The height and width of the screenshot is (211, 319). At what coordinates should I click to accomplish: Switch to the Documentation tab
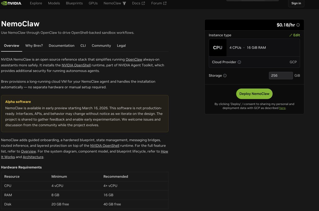pyautogui.click(x=62, y=46)
